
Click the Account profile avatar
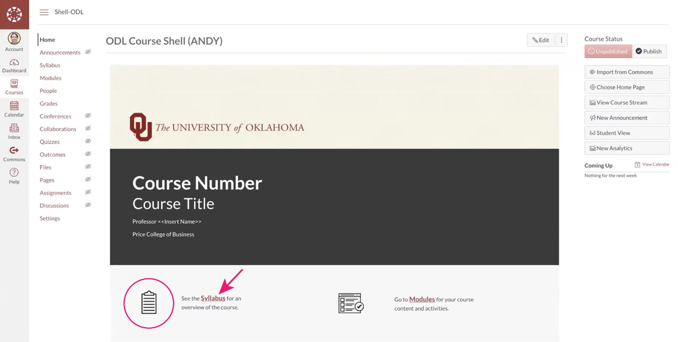click(14, 38)
